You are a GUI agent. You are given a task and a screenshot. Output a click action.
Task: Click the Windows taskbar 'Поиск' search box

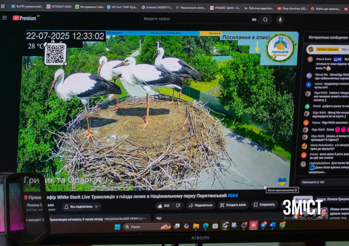click(x=147, y=227)
